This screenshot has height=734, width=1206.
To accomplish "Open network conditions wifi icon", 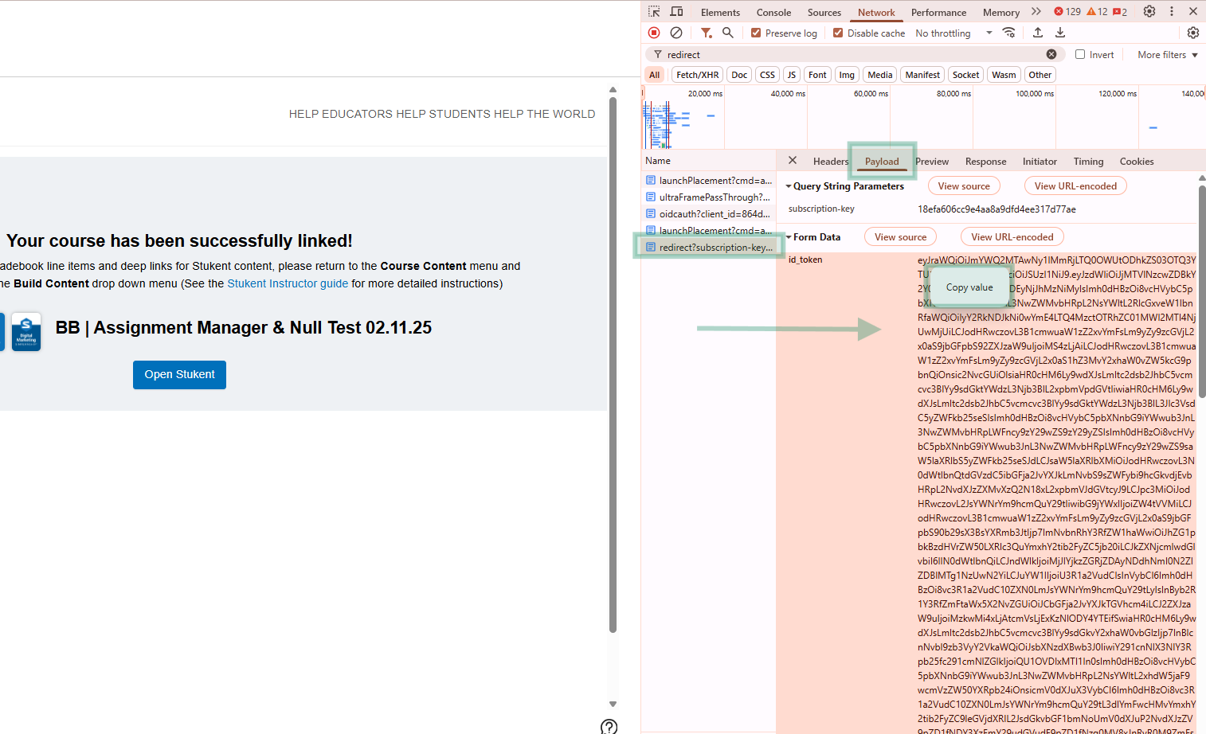I will [1008, 33].
